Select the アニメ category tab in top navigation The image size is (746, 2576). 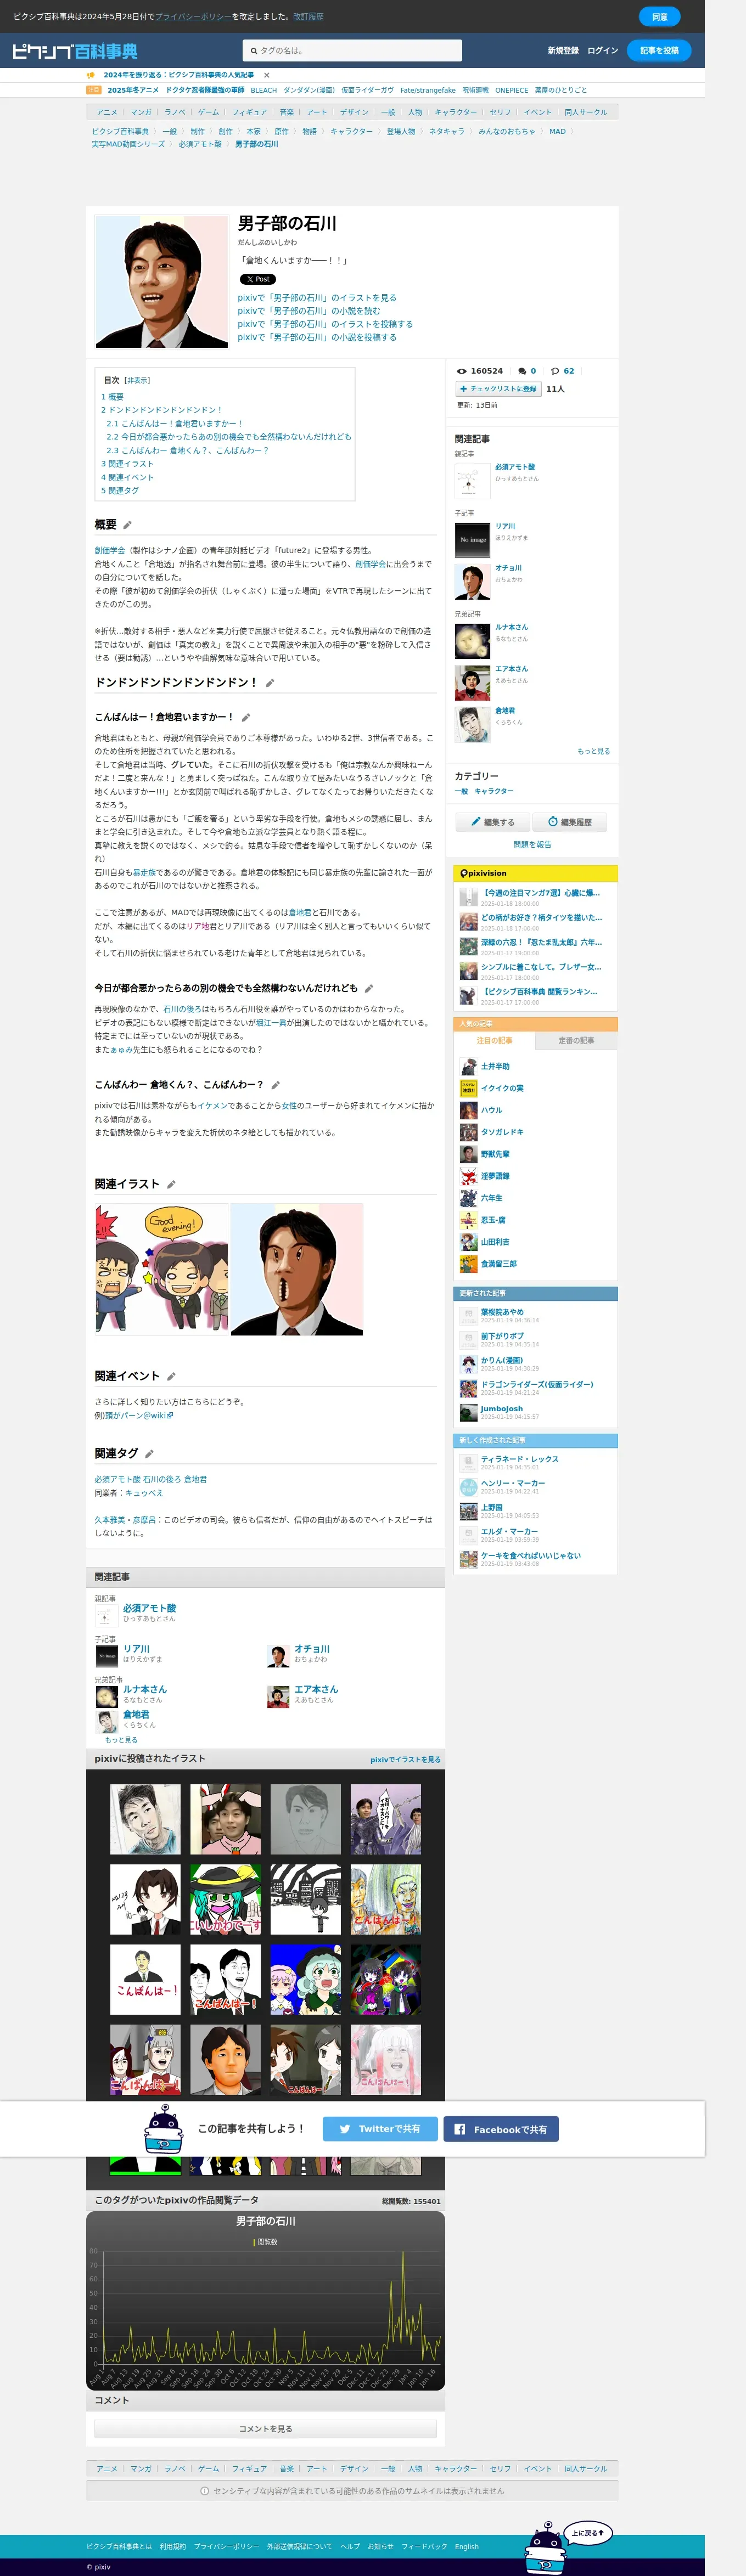(x=107, y=113)
